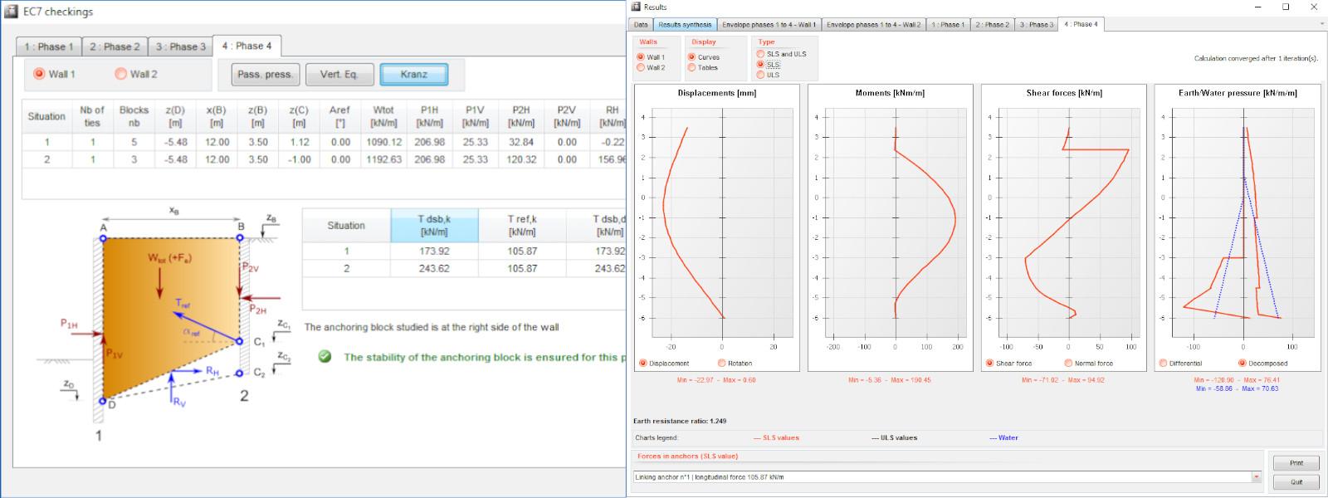Image resolution: width=1328 pixels, height=498 pixels.
Task: Click the Moments chart plot area
Action: [896, 223]
